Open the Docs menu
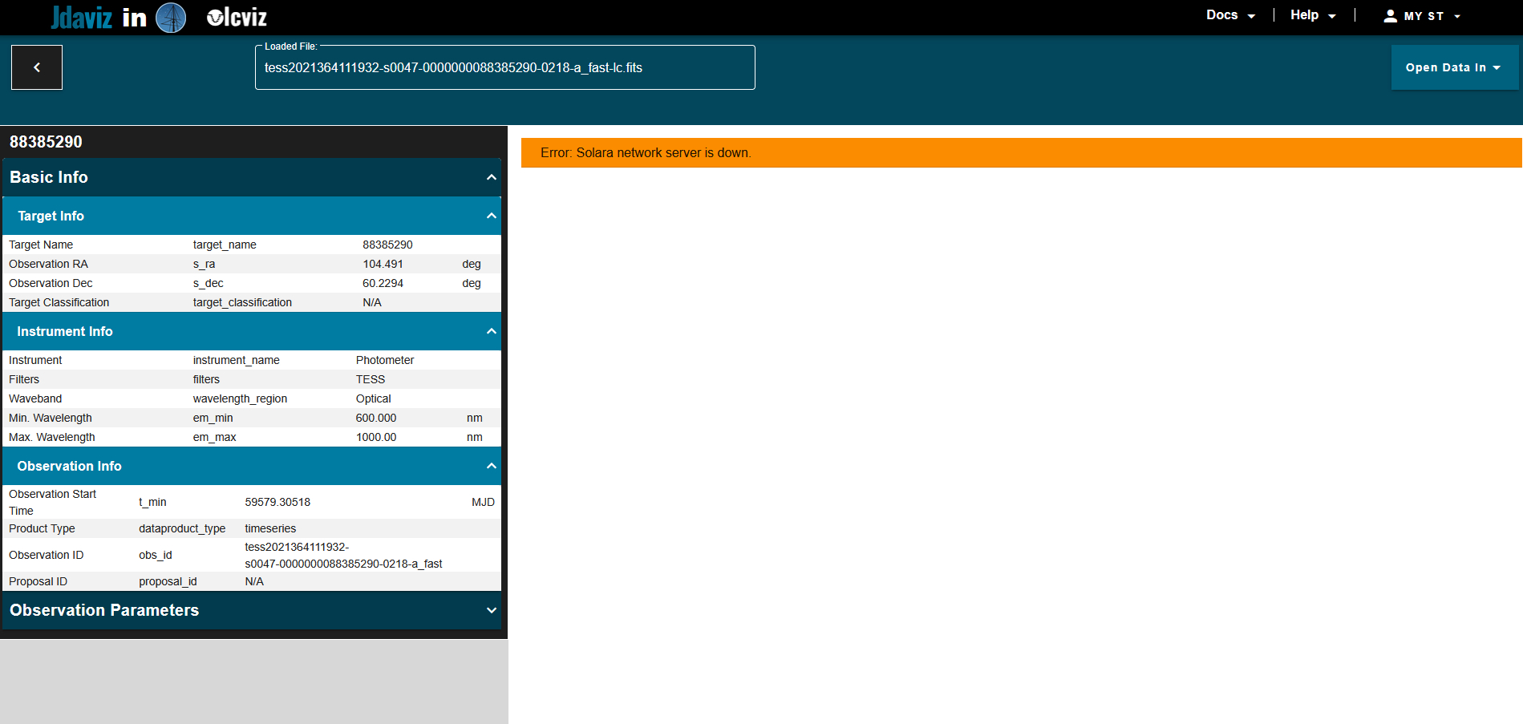This screenshot has width=1523, height=724. (1230, 15)
